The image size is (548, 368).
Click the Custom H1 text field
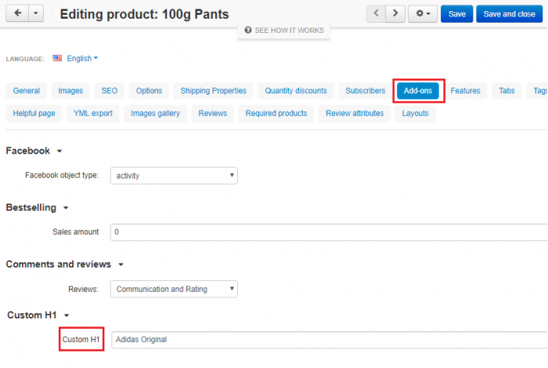tap(330, 340)
